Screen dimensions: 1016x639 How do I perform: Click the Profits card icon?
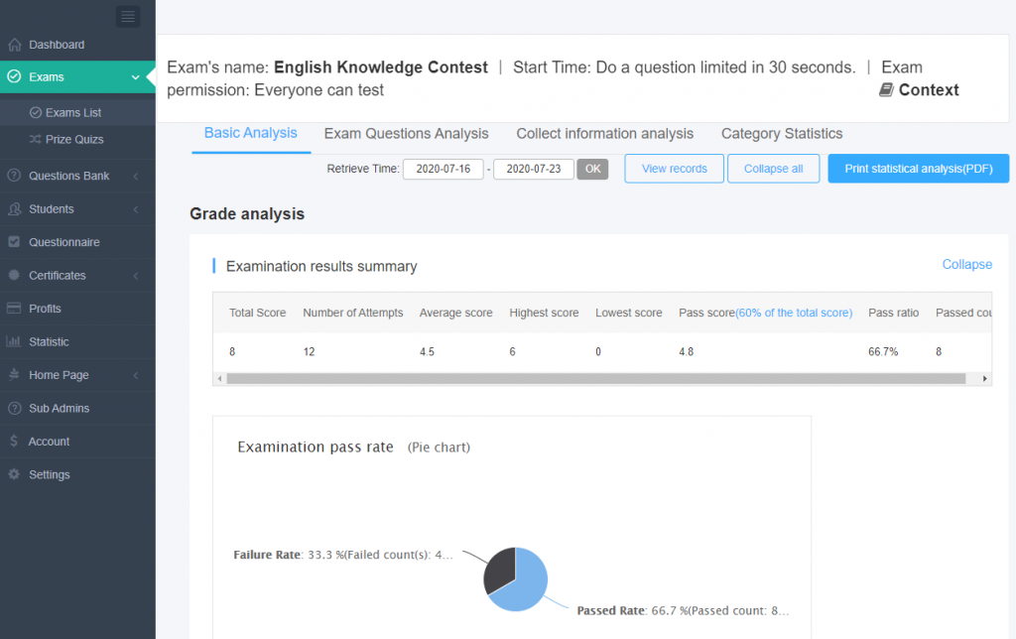click(x=14, y=309)
